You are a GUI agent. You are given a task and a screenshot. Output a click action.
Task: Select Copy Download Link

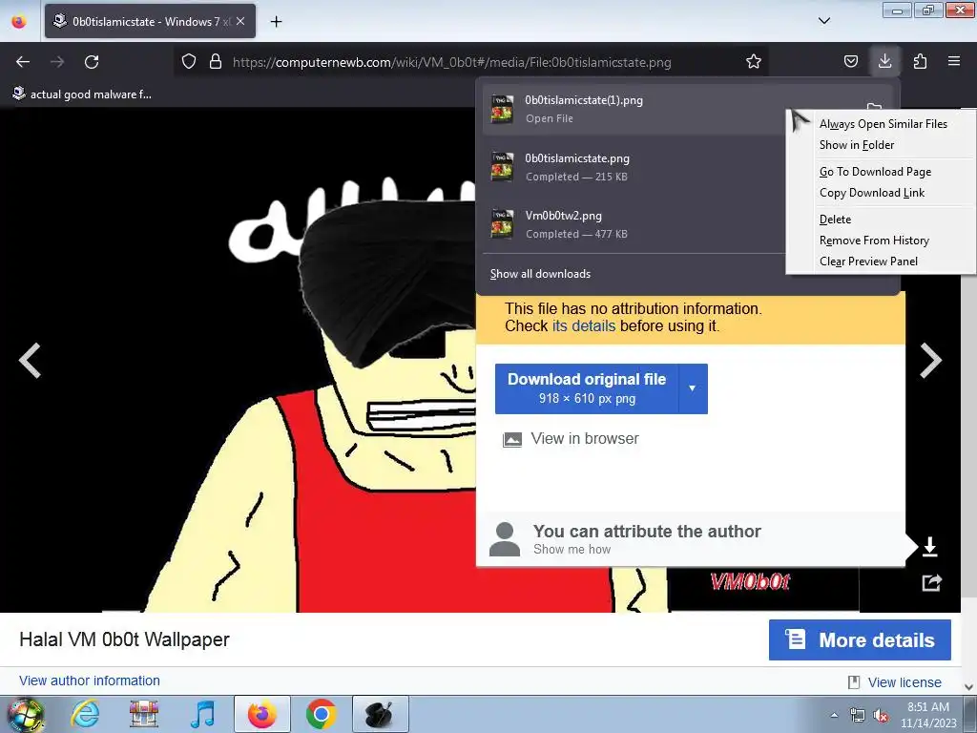tap(872, 193)
